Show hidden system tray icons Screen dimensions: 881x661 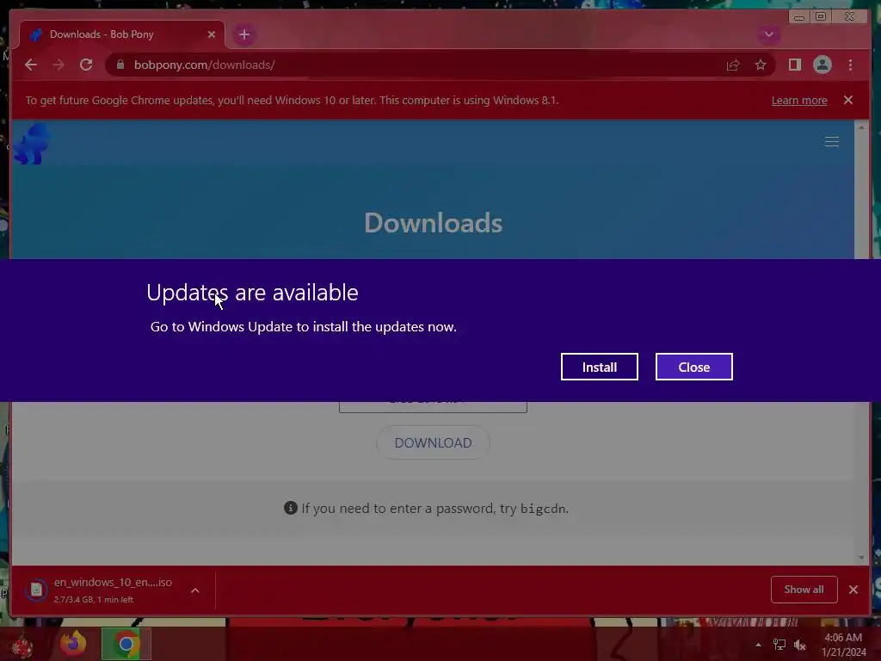tap(758, 645)
